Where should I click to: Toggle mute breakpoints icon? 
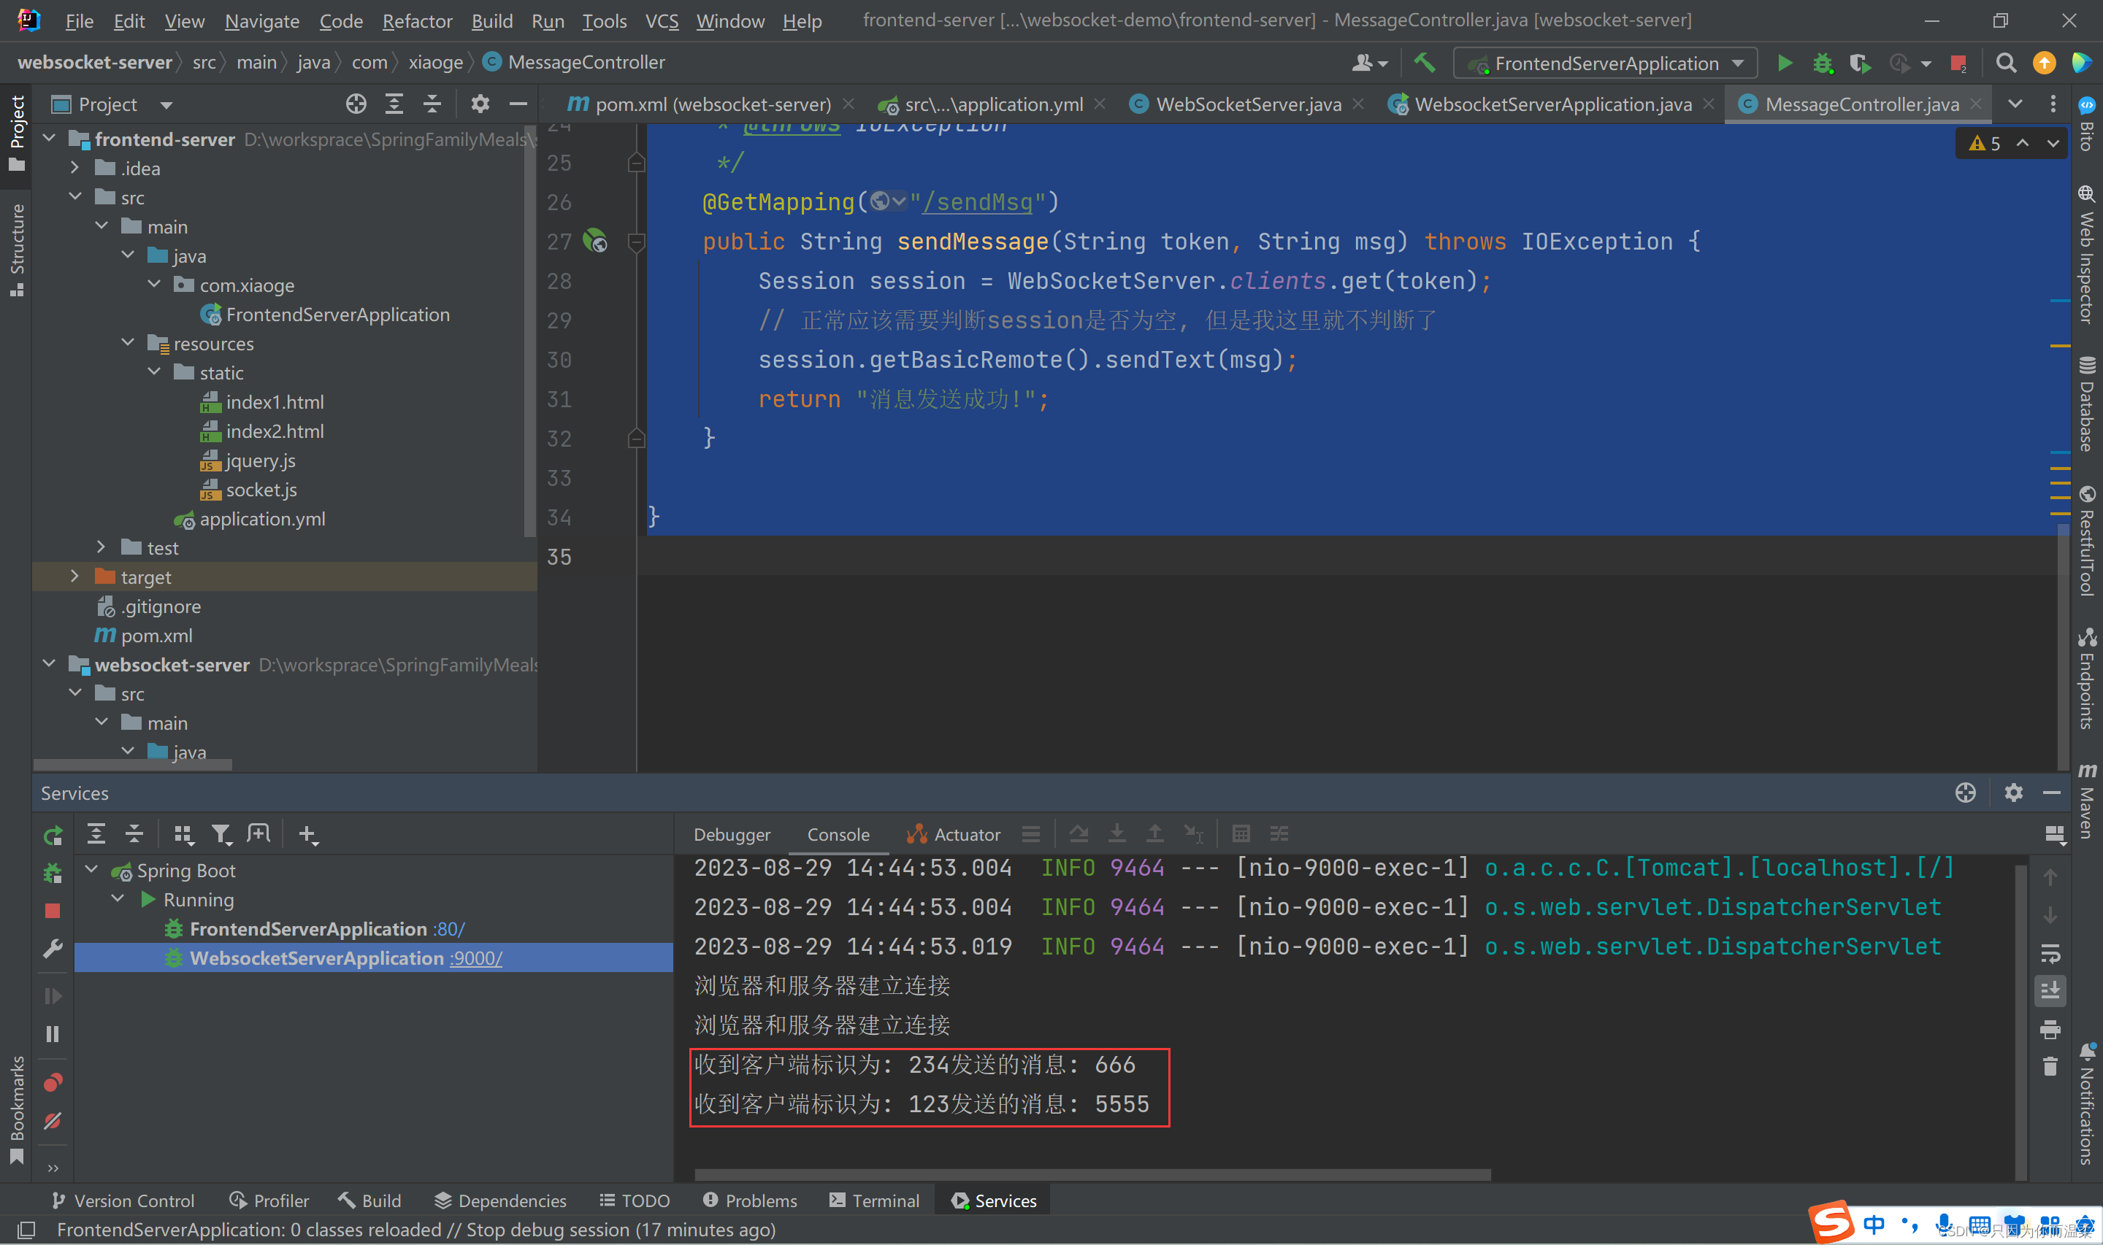click(x=52, y=1121)
